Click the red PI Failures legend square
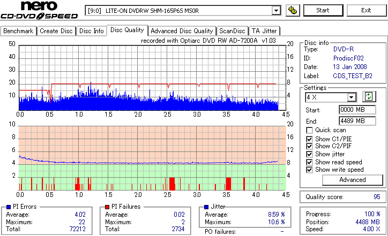 point(107,207)
